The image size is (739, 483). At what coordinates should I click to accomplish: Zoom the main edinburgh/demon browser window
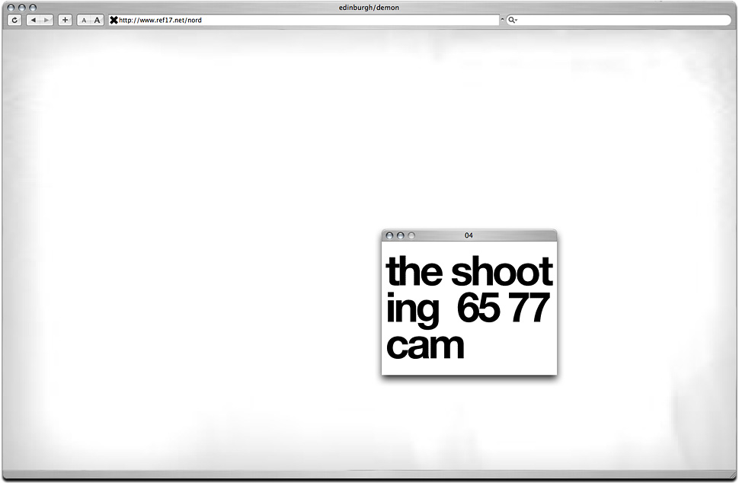point(33,7)
